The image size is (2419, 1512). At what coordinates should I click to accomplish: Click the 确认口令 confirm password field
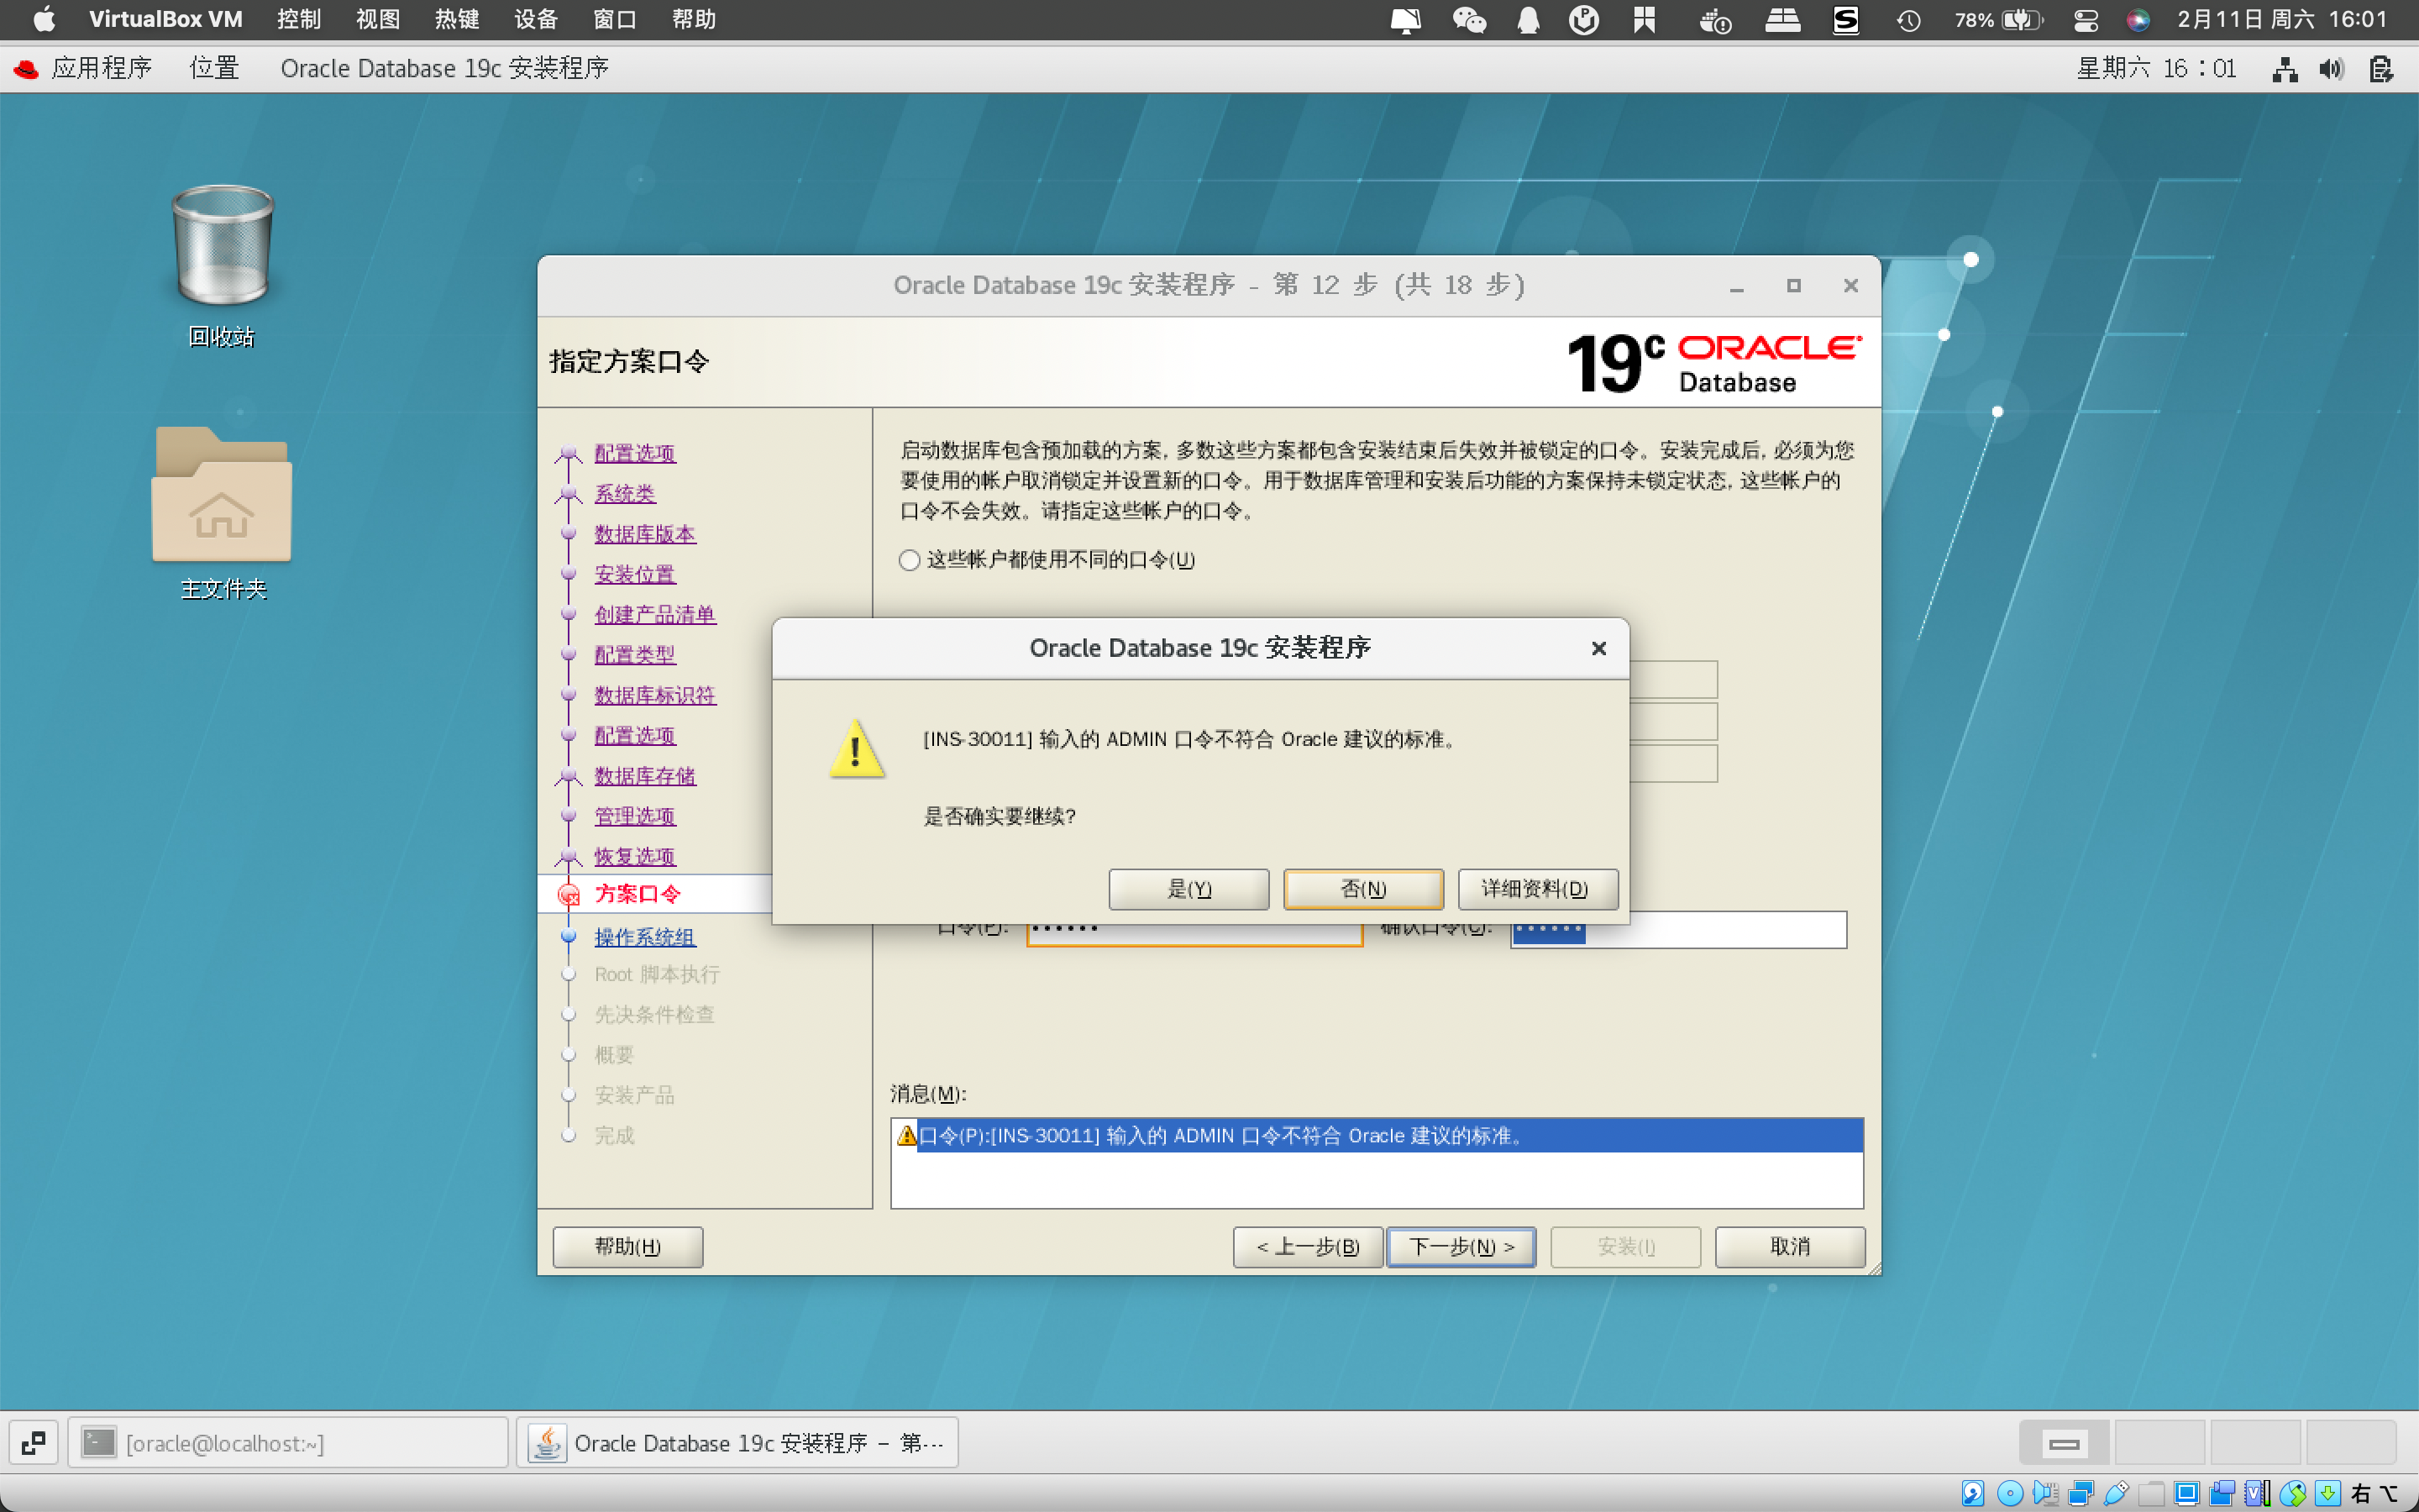click(1678, 930)
